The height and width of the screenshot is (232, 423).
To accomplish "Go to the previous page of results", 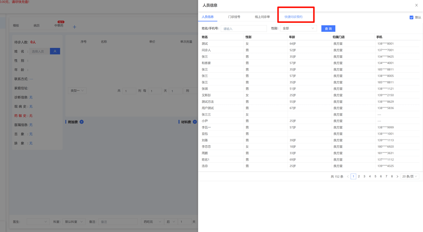I will 348,176.
